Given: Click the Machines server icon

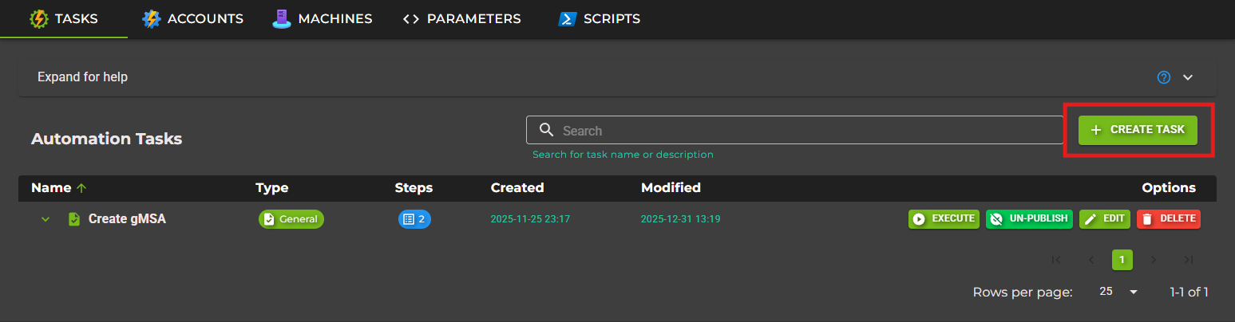Looking at the screenshot, I should 280,18.
